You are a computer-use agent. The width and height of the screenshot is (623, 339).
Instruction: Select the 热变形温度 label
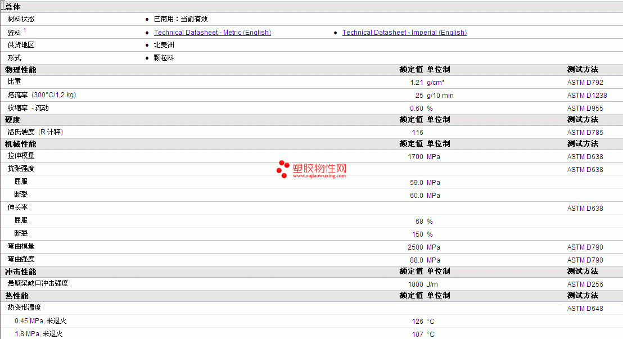tap(25, 308)
